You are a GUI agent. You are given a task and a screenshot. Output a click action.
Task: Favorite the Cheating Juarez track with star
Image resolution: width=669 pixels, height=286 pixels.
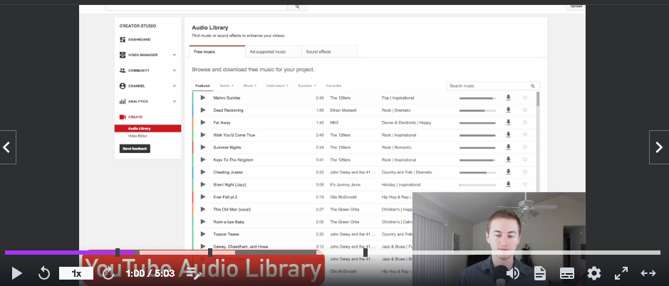coord(525,171)
